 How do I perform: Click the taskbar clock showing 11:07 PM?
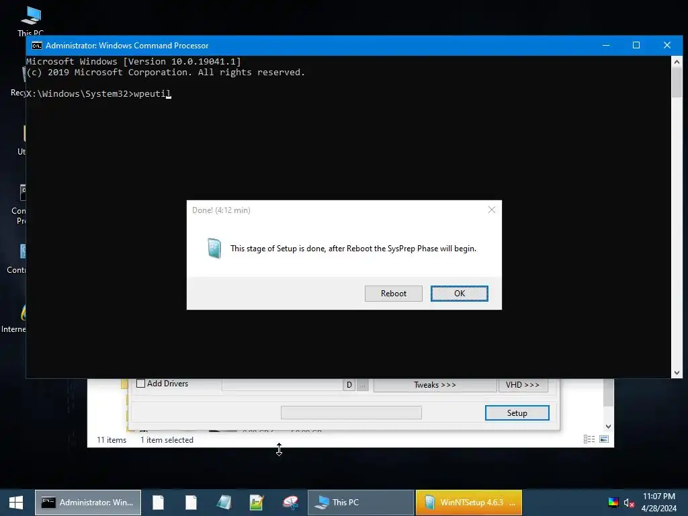pyautogui.click(x=658, y=503)
